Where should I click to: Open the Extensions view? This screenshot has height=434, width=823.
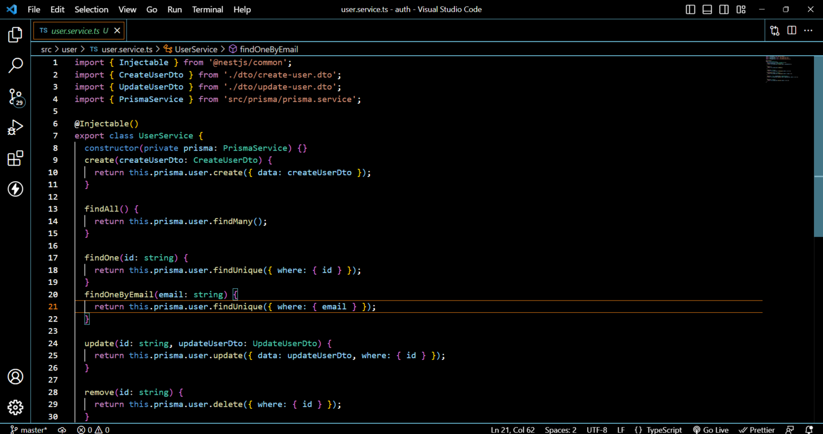point(15,158)
